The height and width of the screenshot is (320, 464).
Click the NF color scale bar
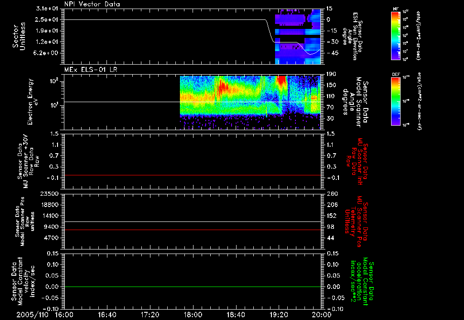(396, 35)
